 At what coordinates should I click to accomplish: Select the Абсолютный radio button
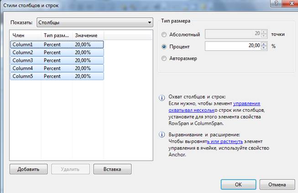click(x=164, y=35)
